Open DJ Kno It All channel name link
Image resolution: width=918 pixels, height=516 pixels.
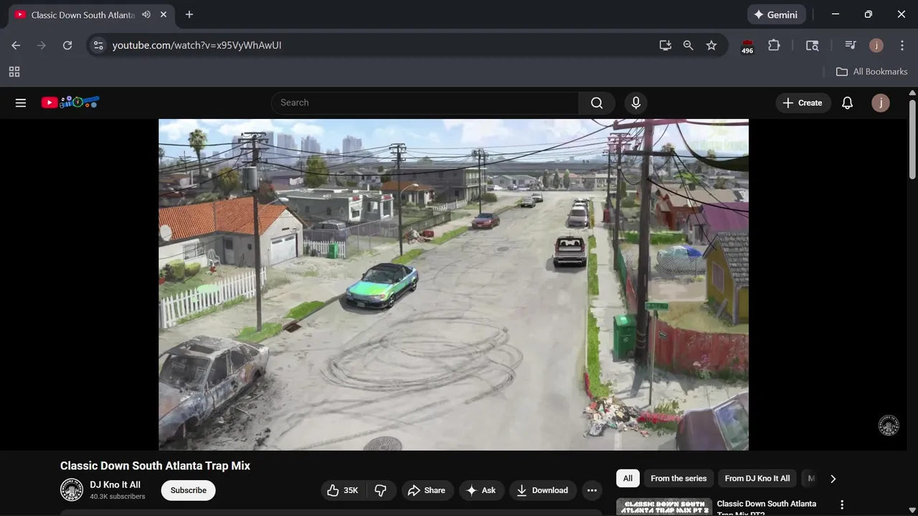point(115,485)
